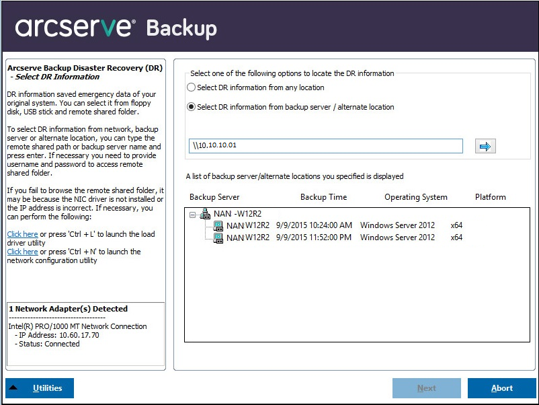
Task: Click the icon of the 10:24:00 AM backup
Action: tap(218, 225)
